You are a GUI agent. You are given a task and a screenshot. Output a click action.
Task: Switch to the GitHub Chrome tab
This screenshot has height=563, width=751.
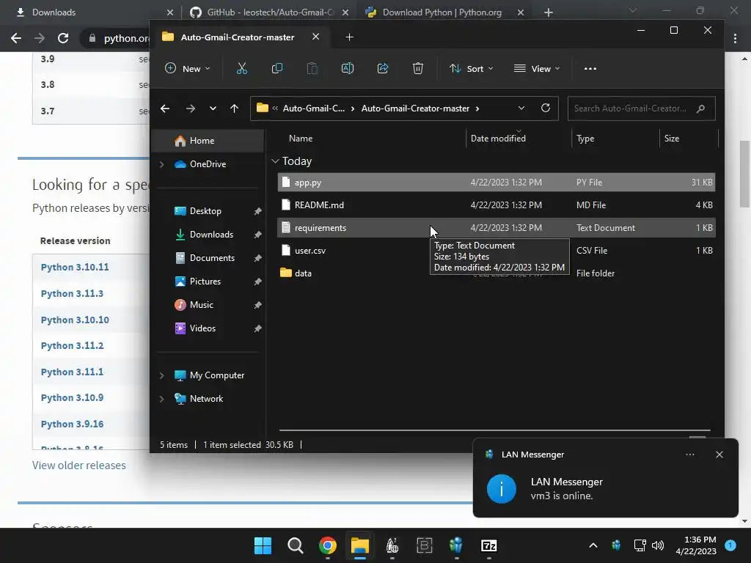tap(270, 12)
